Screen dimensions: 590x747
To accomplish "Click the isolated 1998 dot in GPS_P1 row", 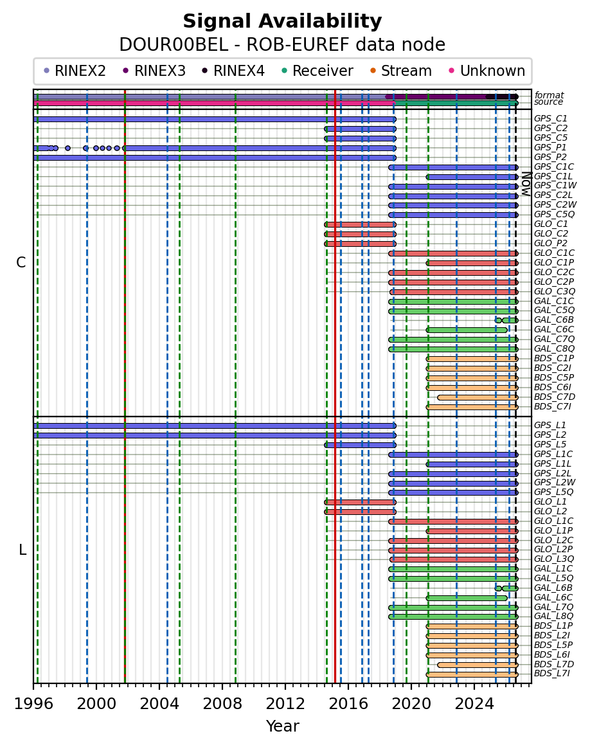I will coord(67,148).
